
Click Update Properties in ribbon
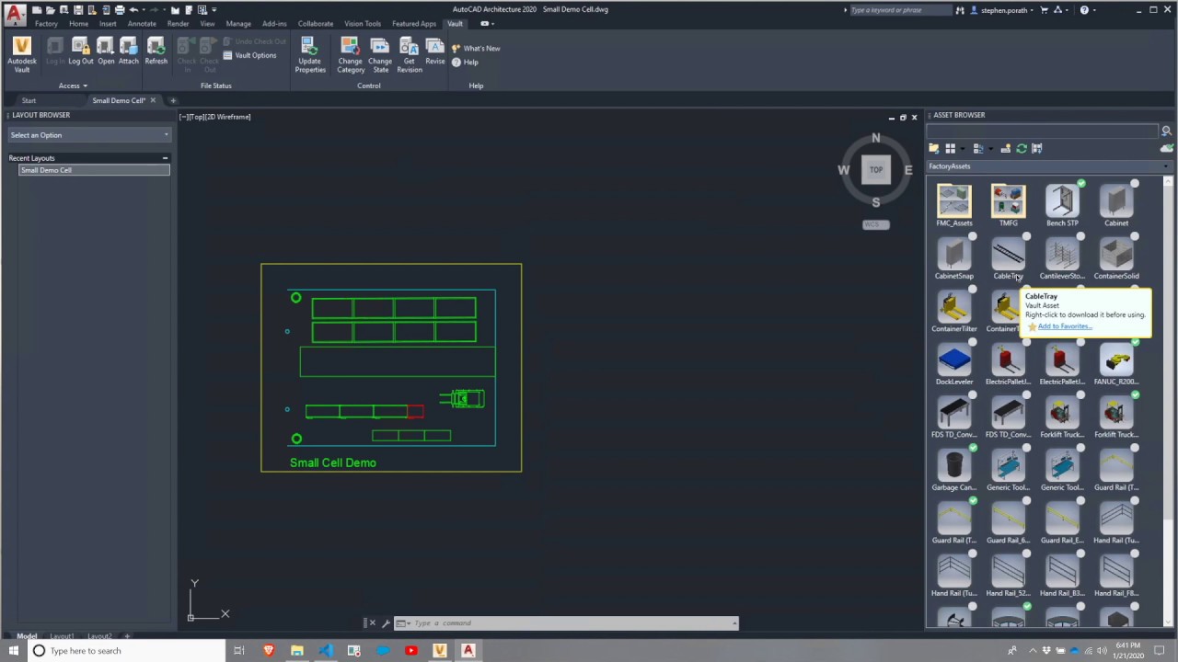(310, 55)
